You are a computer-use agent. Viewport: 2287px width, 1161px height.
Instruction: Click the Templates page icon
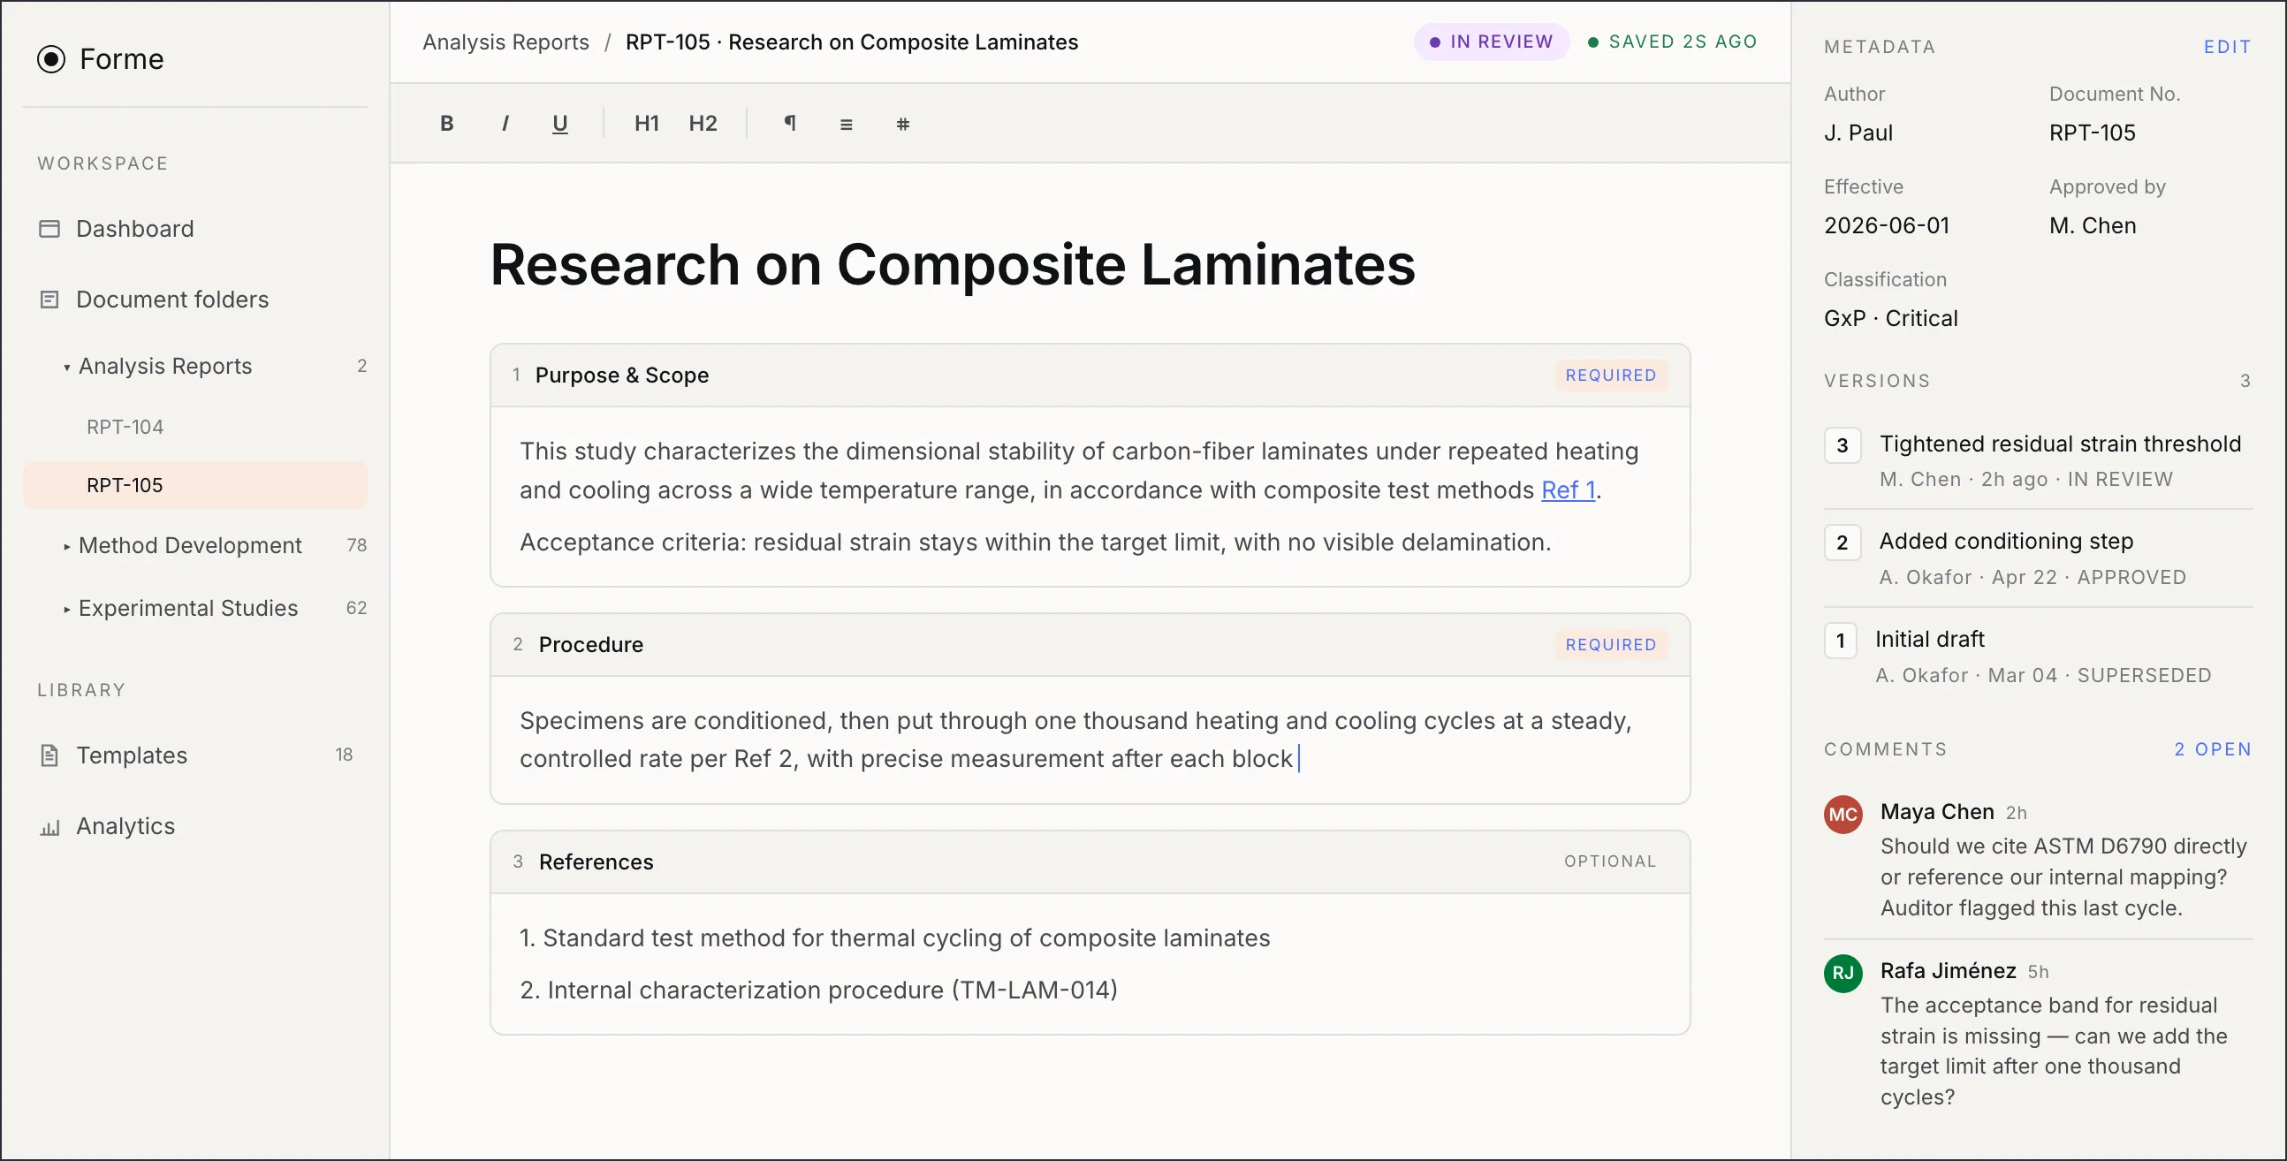pyautogui.click(x=49, y=755)
